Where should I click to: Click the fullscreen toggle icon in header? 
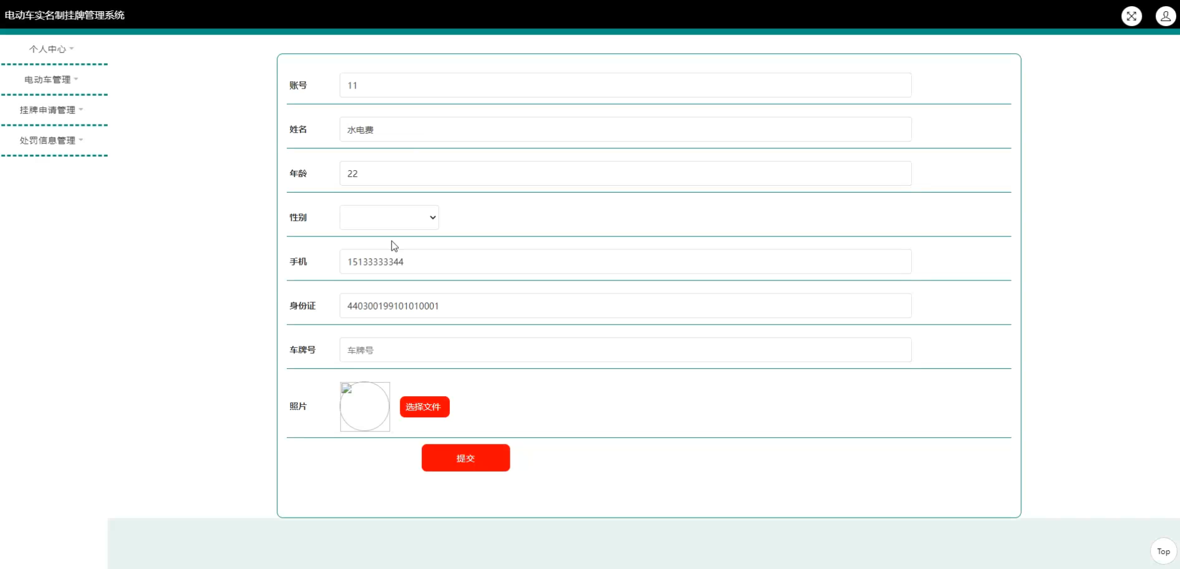click(x=1132, y=16)
